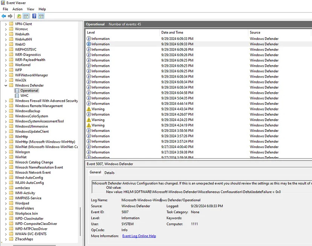Select the Operational log node
312x246 pixels.
[29, 90]
